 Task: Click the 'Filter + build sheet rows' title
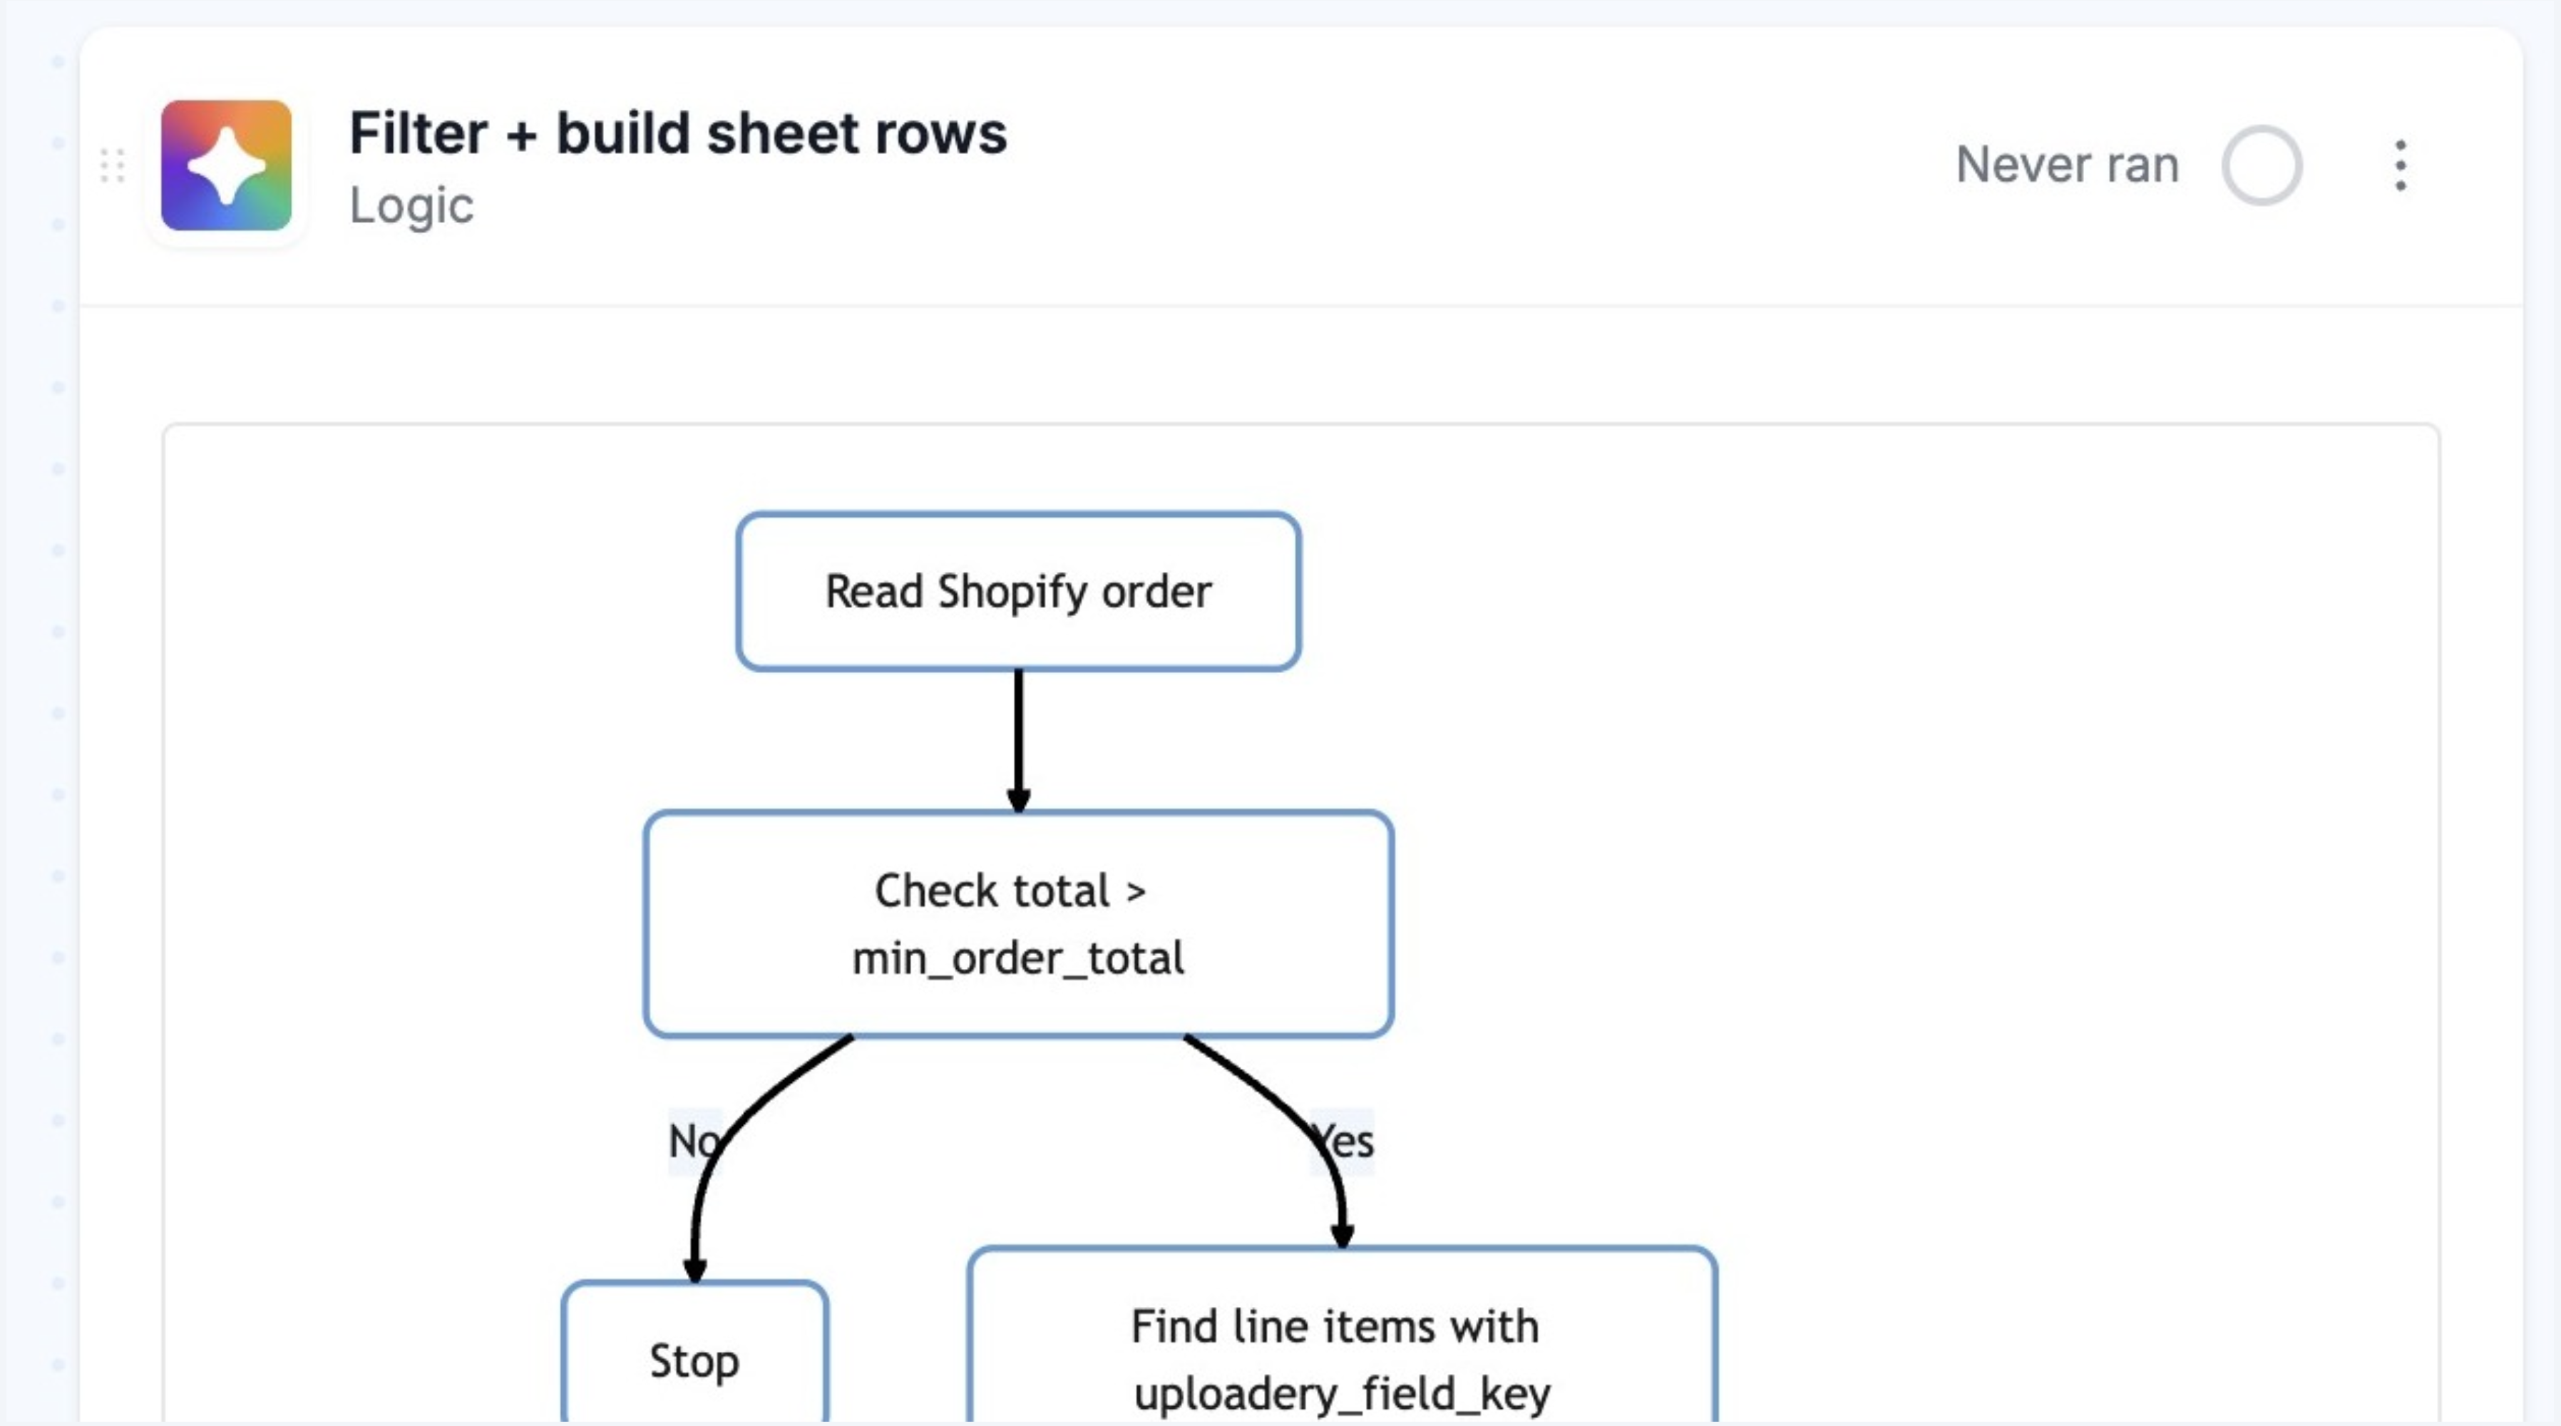tap(677, 133)
